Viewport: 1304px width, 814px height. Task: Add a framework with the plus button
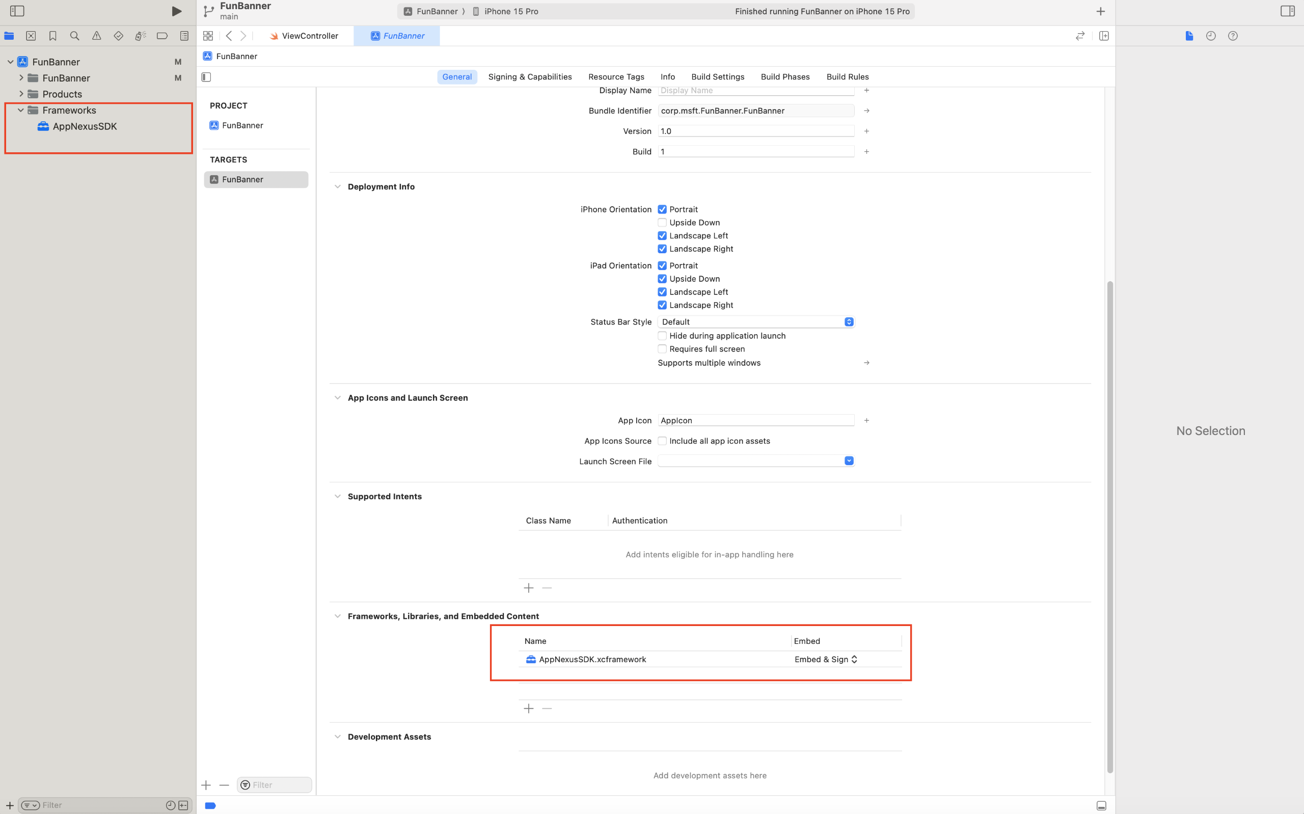529,709
